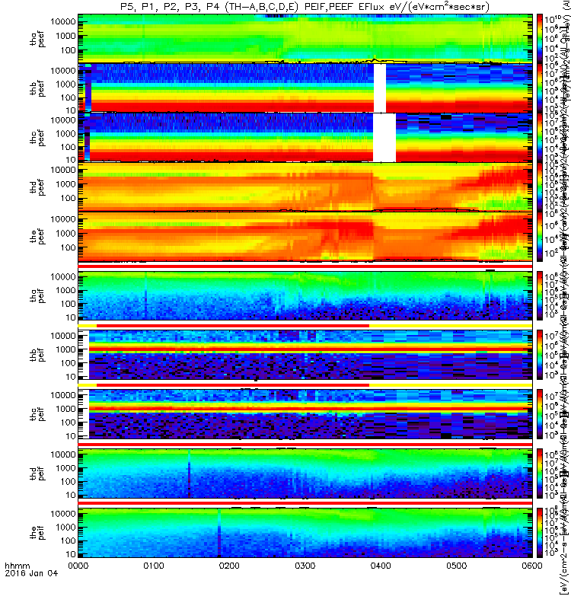Click the white data gap in thc peef spectrogram
The height and width of the screenshot is (609, 571).
pos(384,137)
